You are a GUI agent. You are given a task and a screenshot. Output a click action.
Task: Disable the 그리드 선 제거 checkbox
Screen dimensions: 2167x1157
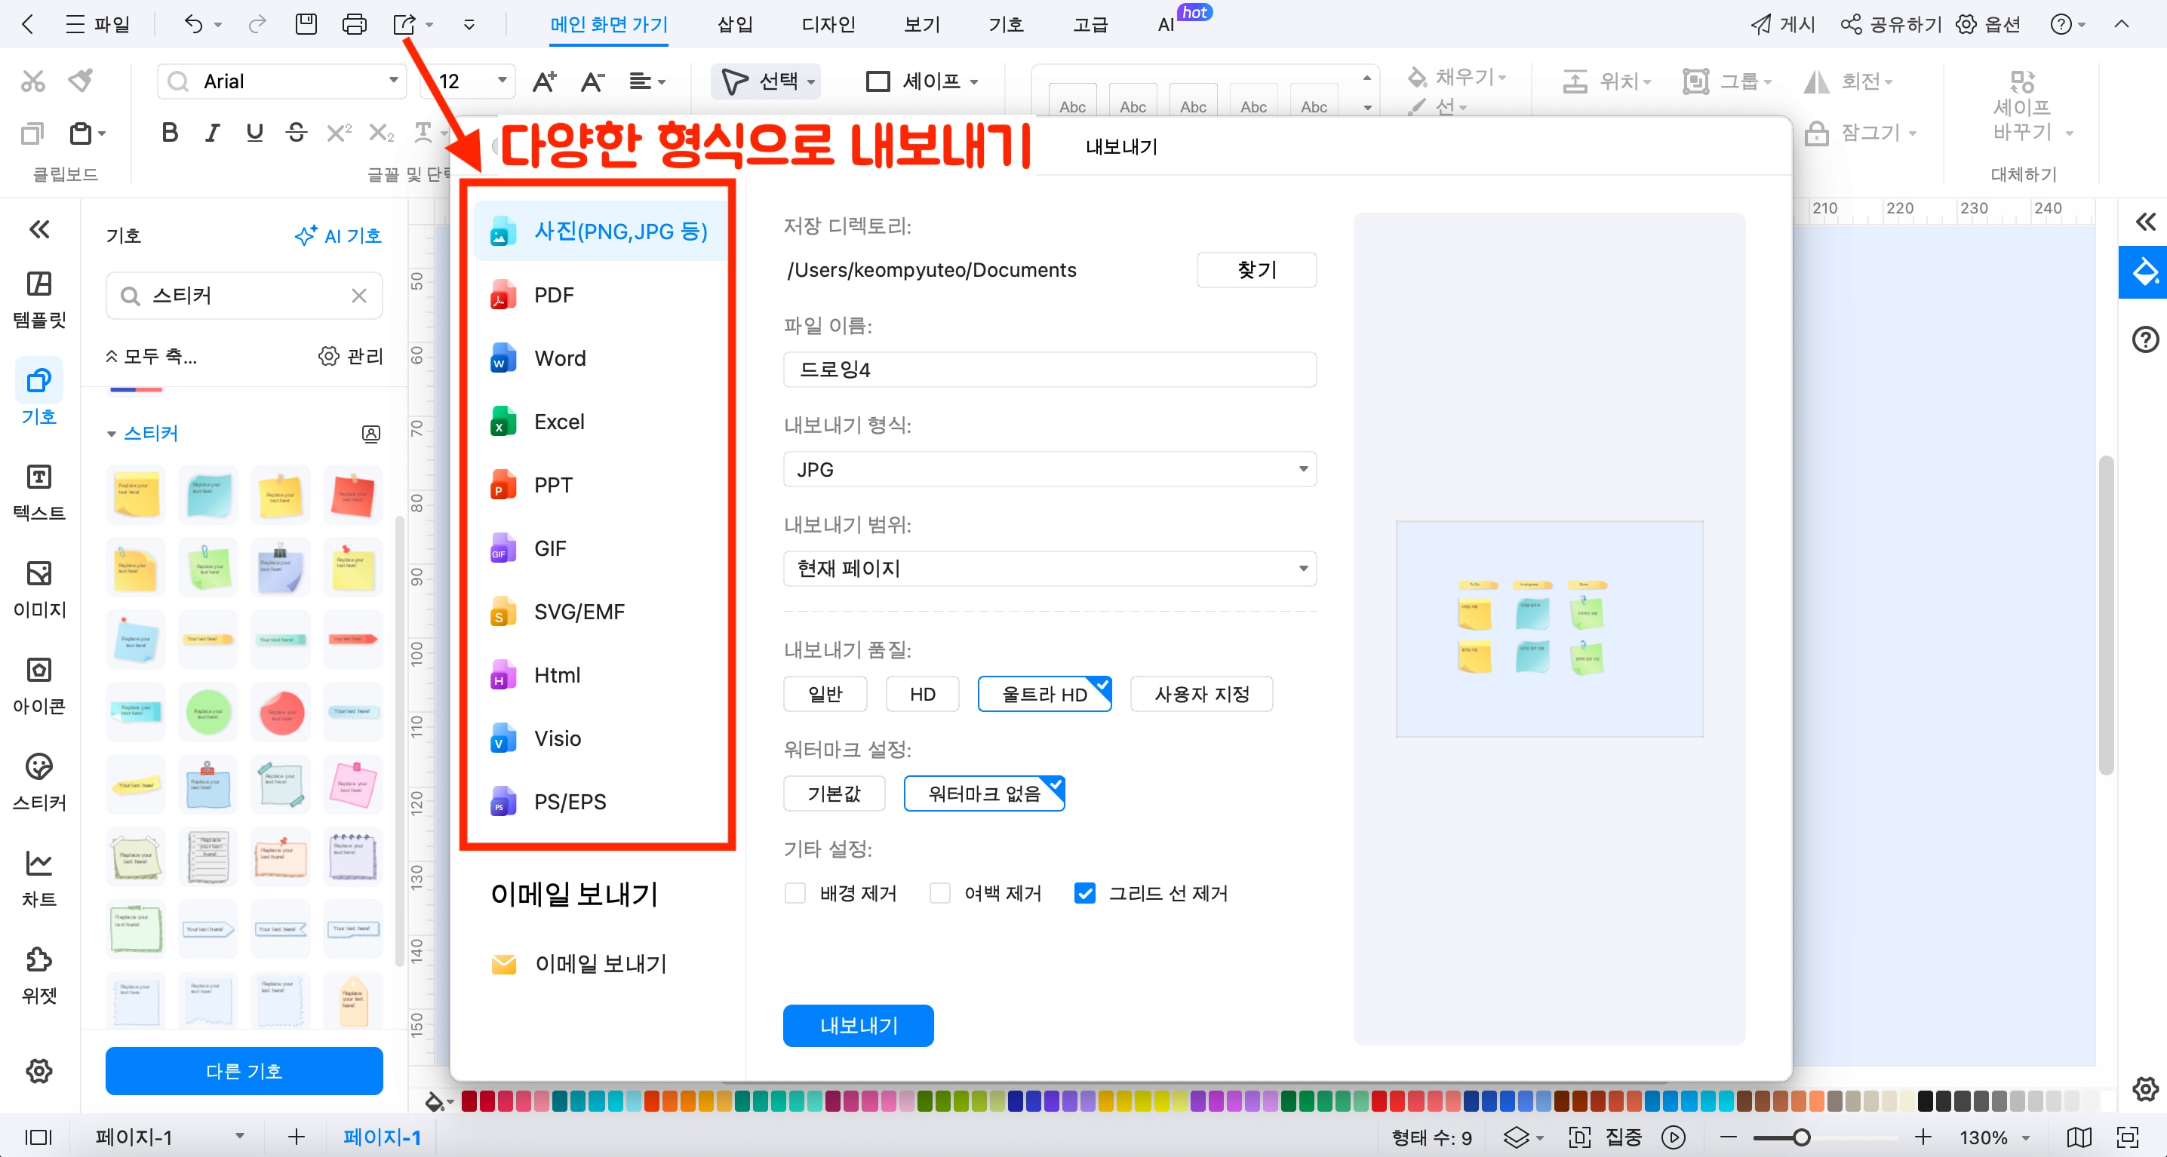pos(1084,893)
